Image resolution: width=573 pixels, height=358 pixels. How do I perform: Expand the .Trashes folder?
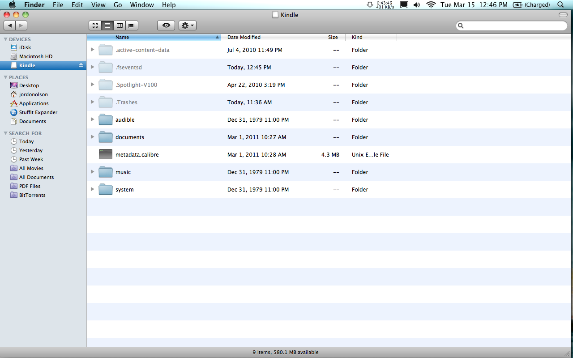(x=93, y=102)
